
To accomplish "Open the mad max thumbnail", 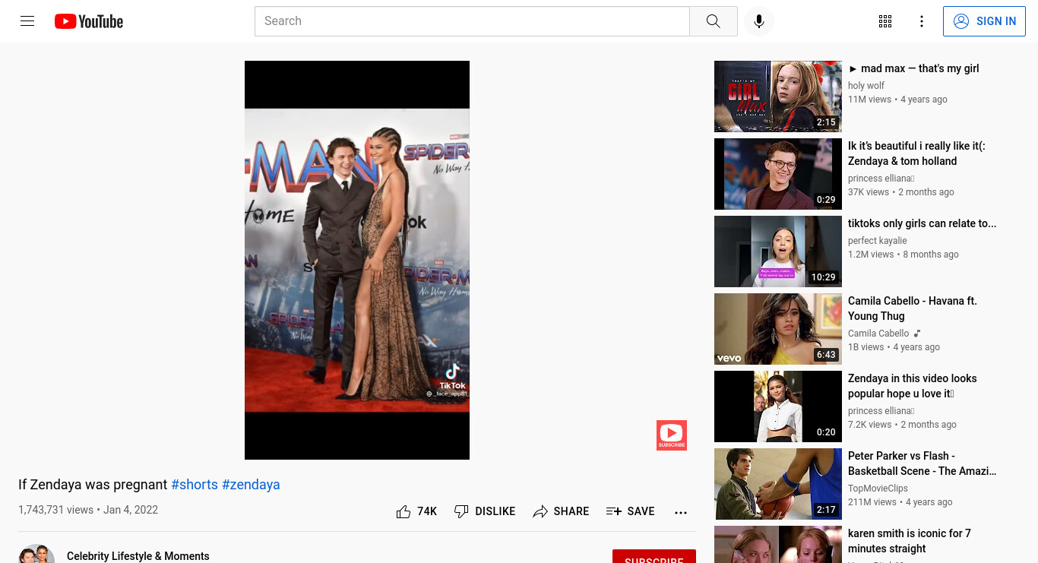I will 778,96.
